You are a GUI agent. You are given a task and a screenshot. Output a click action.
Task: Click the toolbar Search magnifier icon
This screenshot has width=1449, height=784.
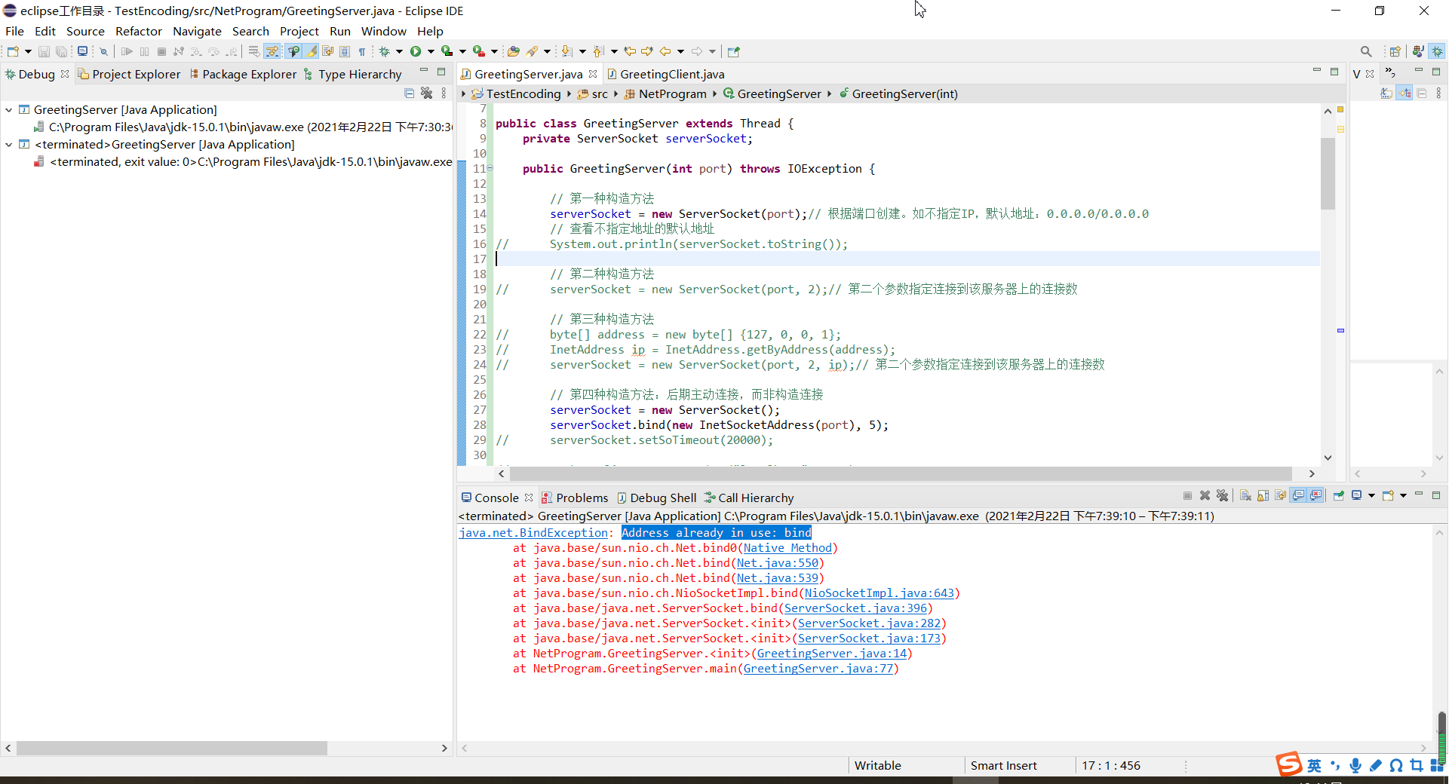[x=1366, y=51]
